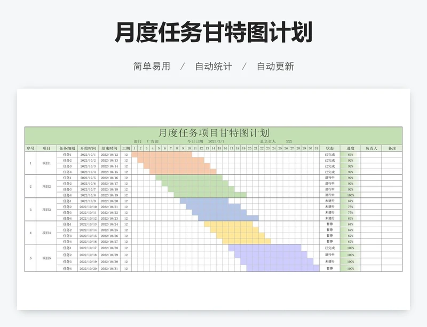Click the blue Gantt bar of the 2022/10/9 row
This screenshot has height=327, width=427.
point(204,201)
